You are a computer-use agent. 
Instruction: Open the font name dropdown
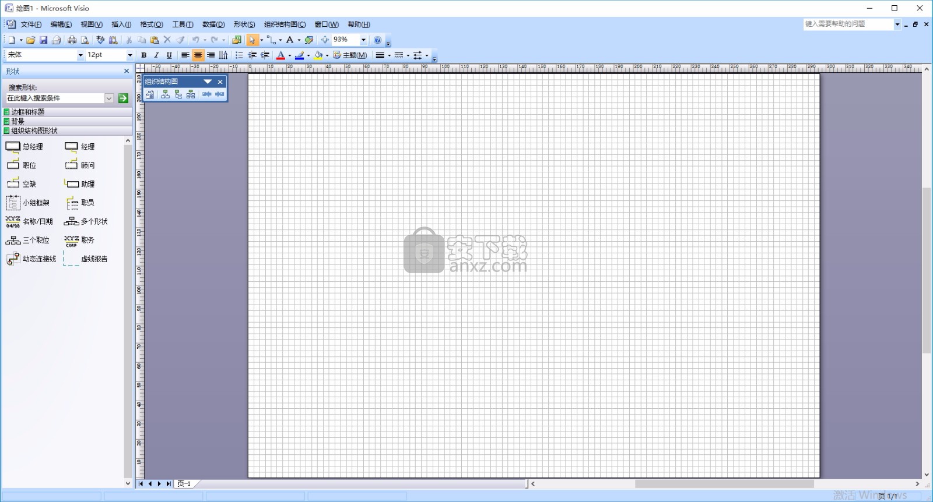[x=80, y=55]
